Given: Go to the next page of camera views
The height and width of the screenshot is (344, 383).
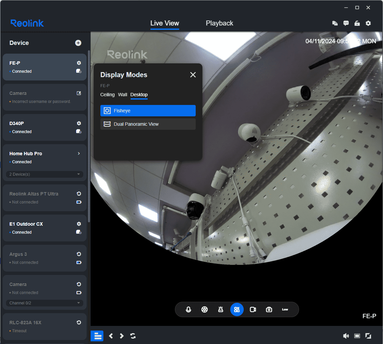Looking at the screenshot, I should [x=122, y=336].
